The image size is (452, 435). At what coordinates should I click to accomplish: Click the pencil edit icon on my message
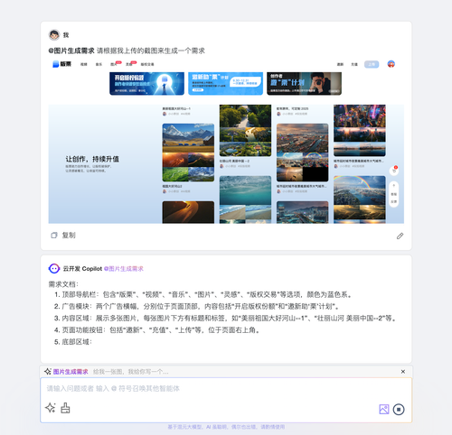(x=400, y=236)
